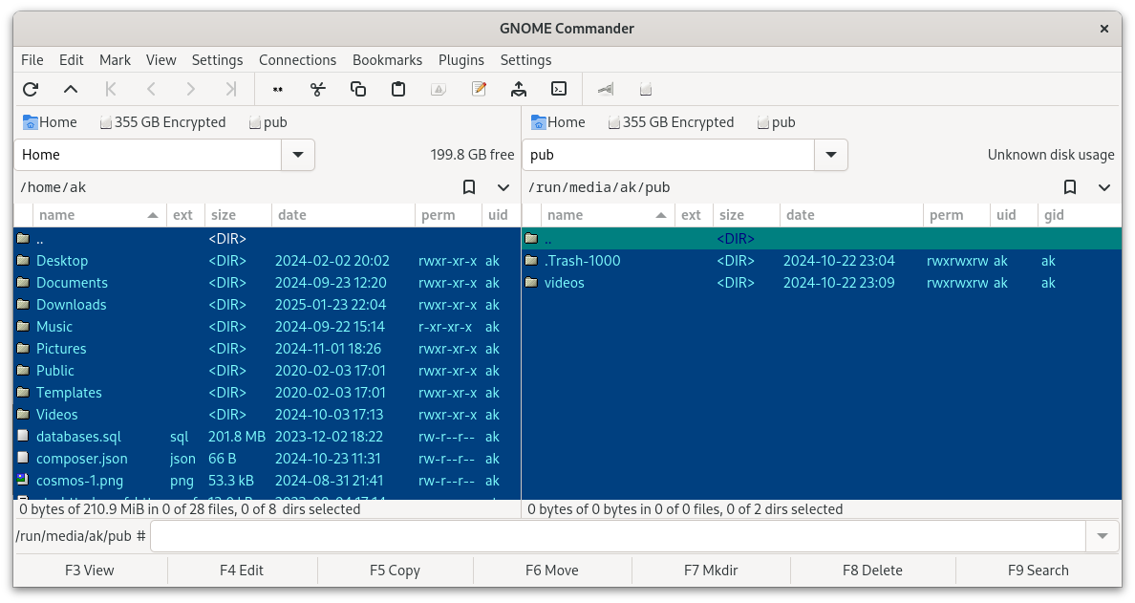Select the .Trash-1000 folder row

(x=822, y=261)
